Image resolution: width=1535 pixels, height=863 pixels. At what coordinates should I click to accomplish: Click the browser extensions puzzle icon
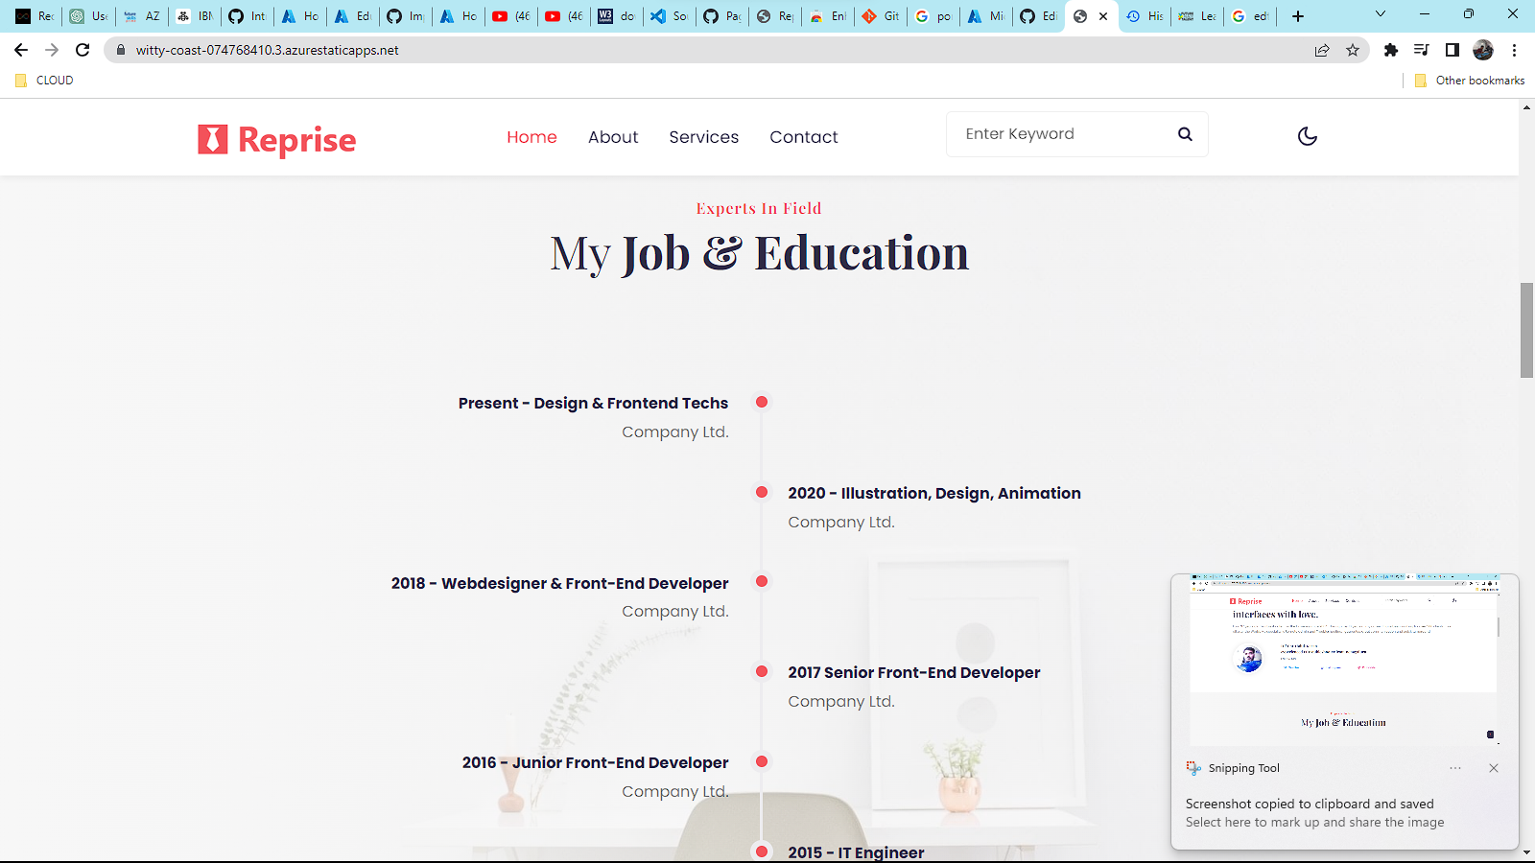click(1390, 50)
